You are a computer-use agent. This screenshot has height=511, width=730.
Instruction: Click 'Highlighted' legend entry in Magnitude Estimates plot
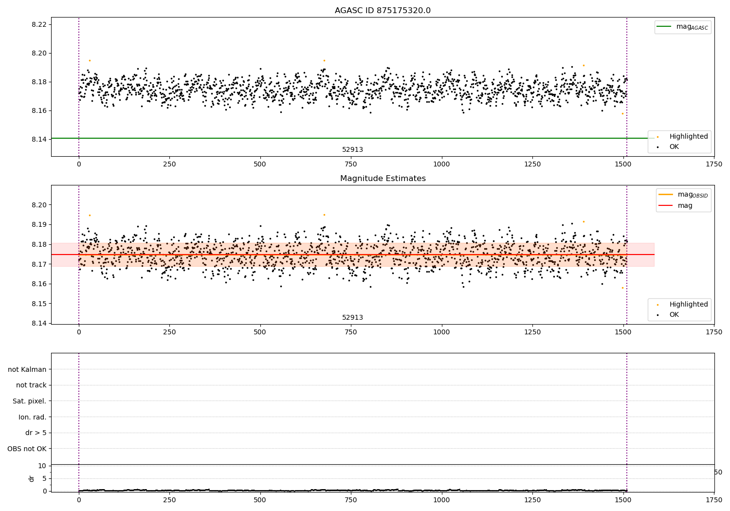click(683, 305)
